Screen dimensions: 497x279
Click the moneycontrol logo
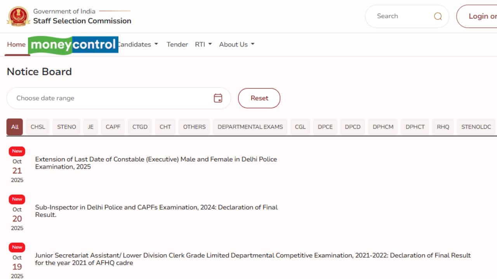73,44
